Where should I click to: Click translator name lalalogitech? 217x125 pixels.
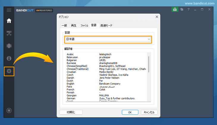click(x=105, y=54)
